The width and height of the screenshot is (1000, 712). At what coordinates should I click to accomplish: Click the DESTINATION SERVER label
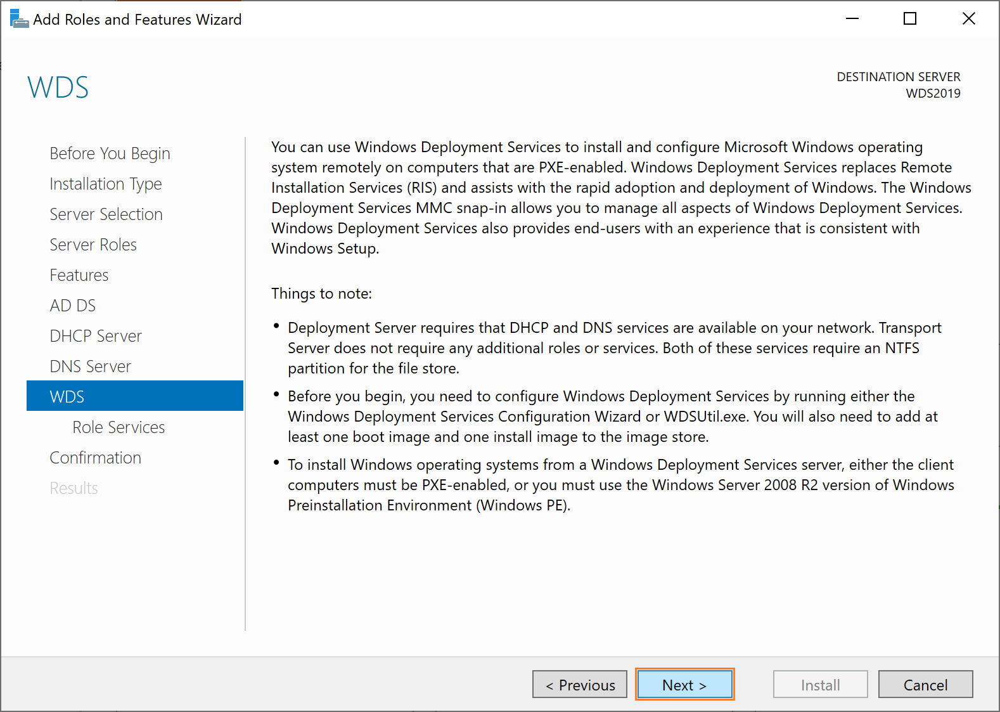[899, 77]
